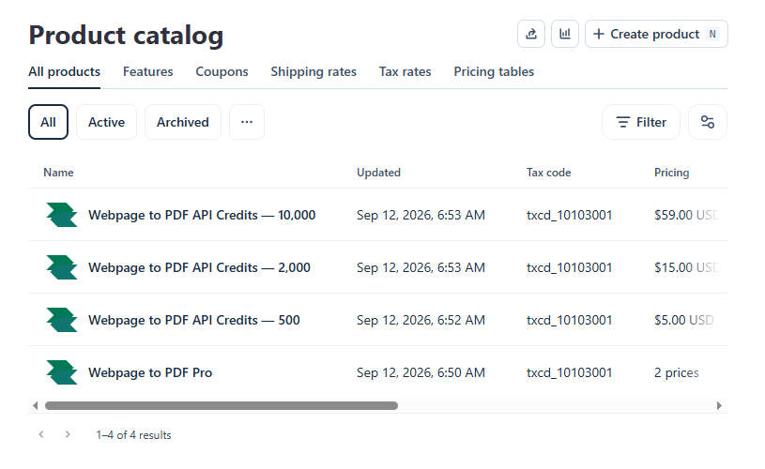Viewport: 765px width, 469px height.
Task: Click the 2 prices cell
Action: (x=677, y=373)
